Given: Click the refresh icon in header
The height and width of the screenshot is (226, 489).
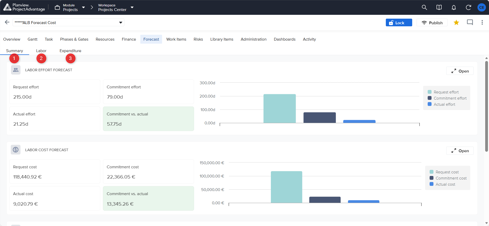Looking at the screenshot, I should pos(468,7).
